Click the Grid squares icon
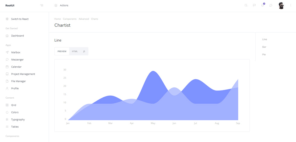The image size is (296, 142). [x=7, y=105]
